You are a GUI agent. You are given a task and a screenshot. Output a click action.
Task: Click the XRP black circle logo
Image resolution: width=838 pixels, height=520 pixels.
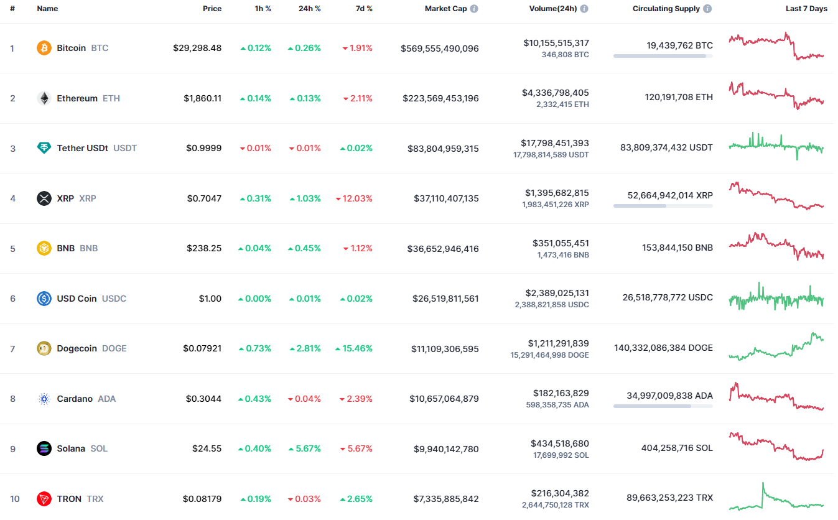(43, 198)
